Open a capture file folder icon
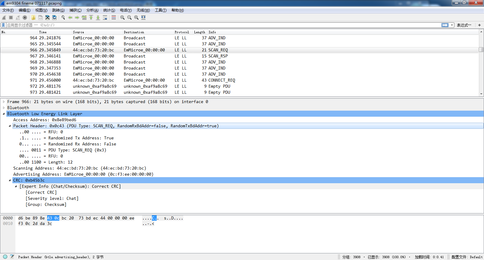The width and height of the screenshot is (484, 260). click(33, 18)
